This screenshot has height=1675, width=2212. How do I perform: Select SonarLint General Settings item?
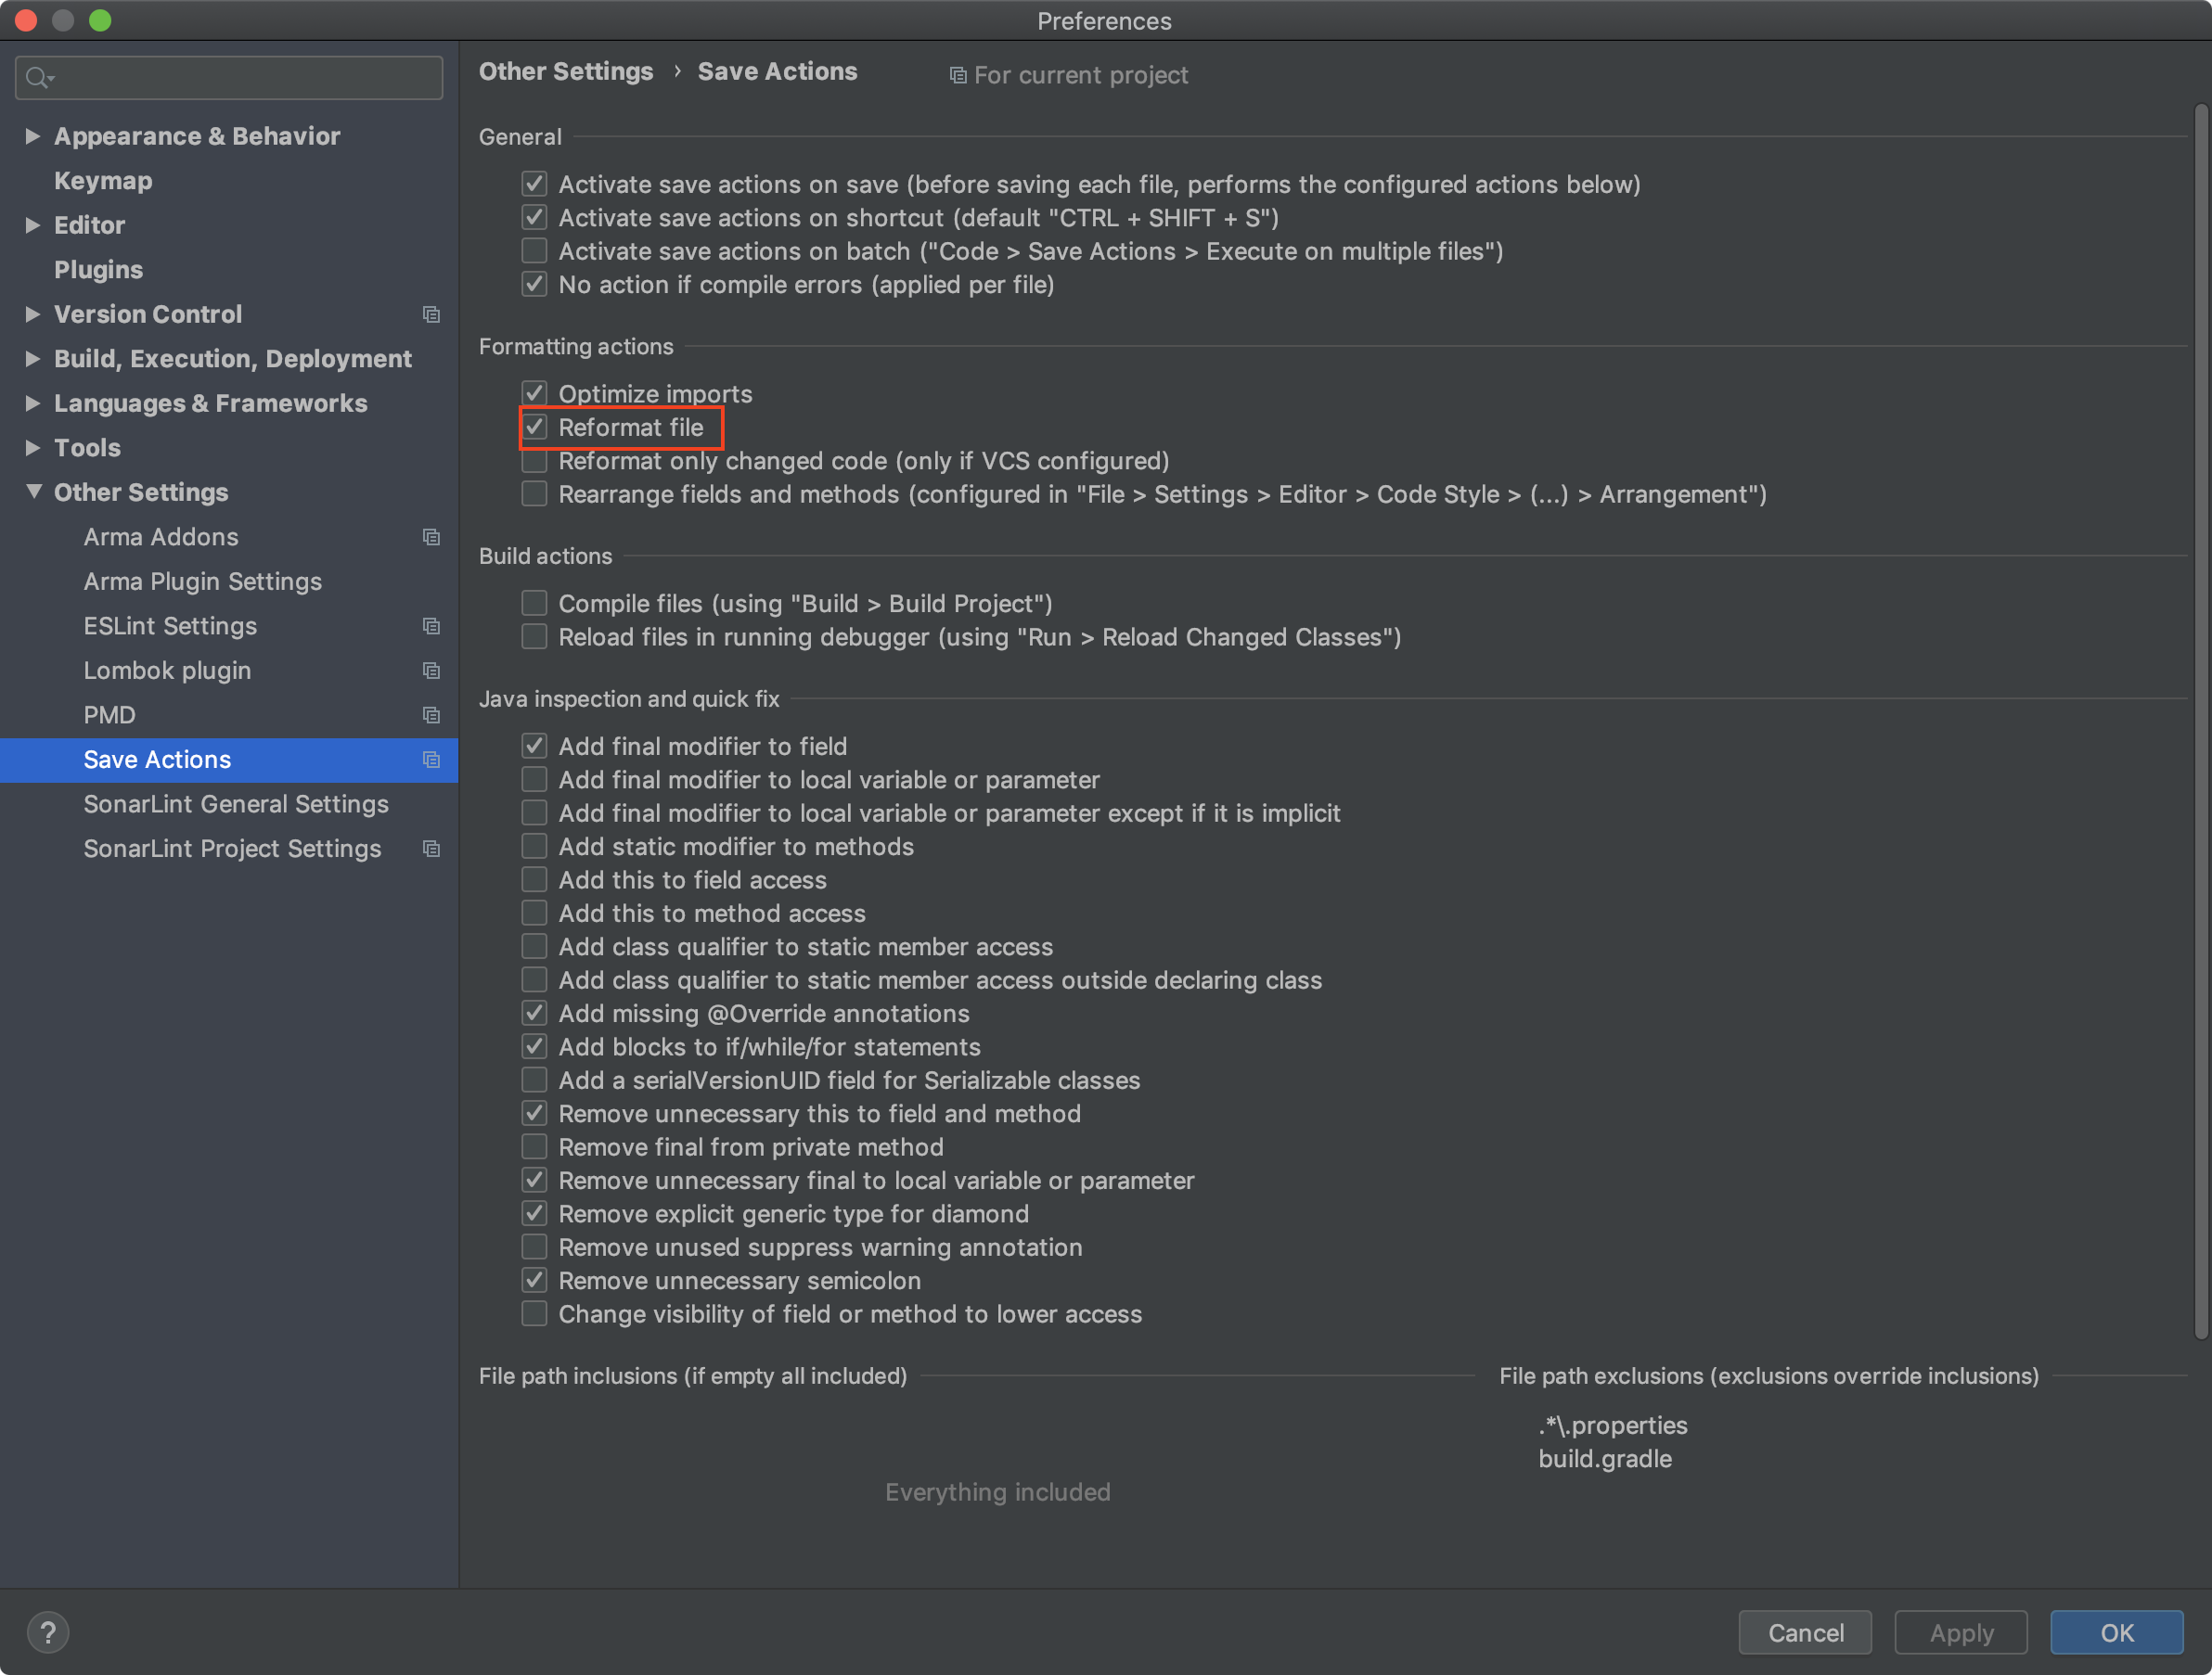(235, 804)
